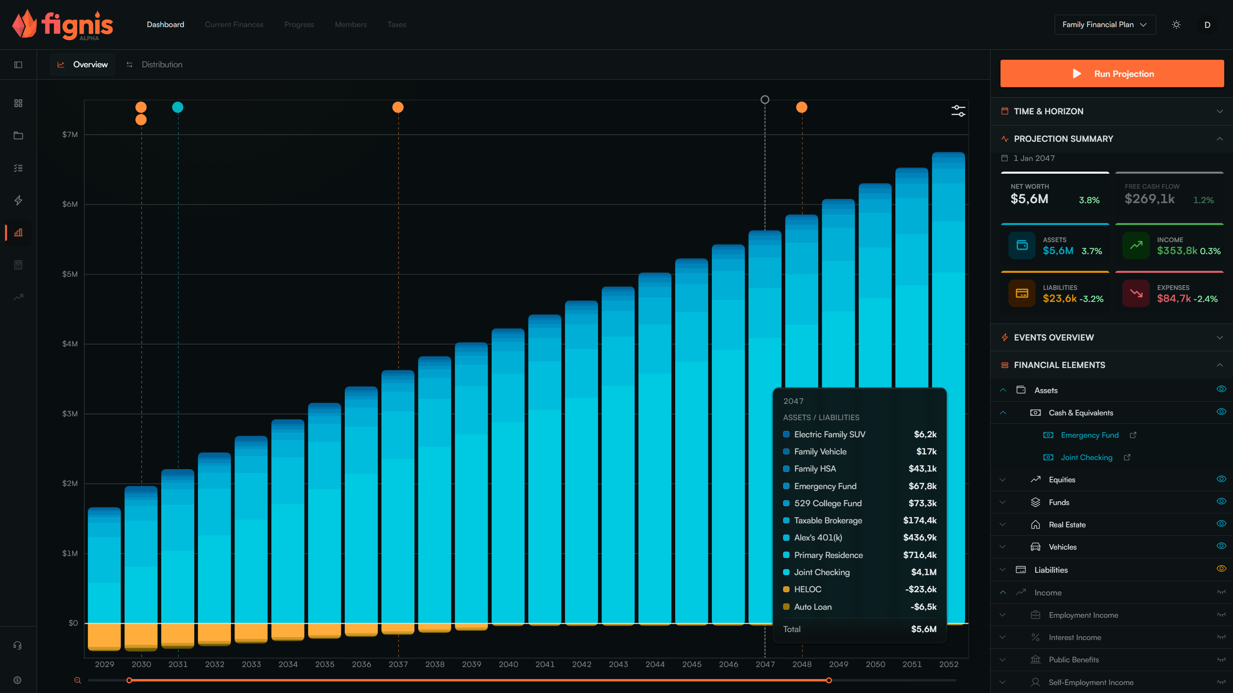Select the bar chart sidebar icon

[18, 233]
